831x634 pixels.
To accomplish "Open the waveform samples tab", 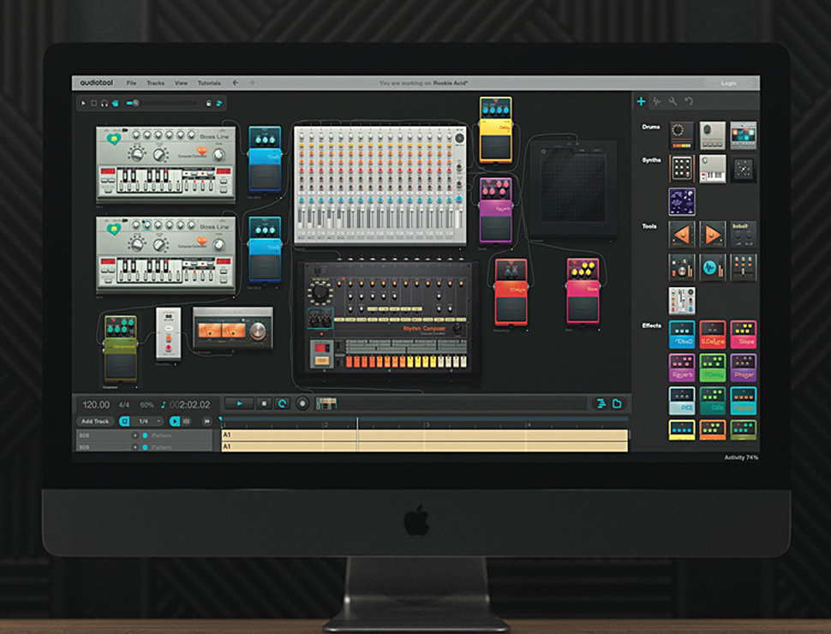I will pos(656,101).
